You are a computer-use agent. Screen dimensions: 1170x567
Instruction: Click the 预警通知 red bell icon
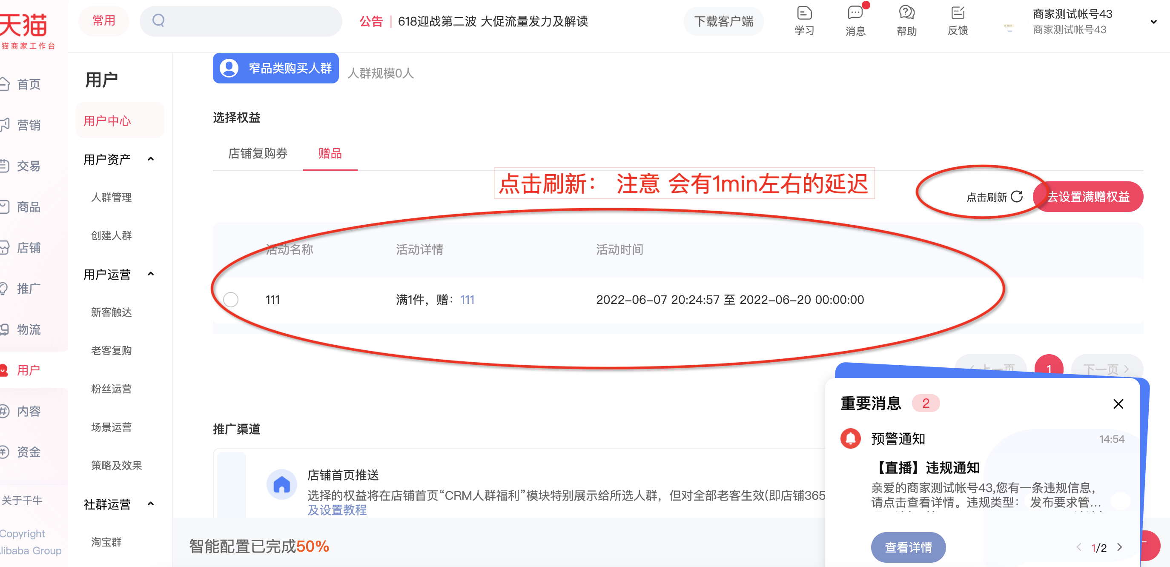pos(850,438)
